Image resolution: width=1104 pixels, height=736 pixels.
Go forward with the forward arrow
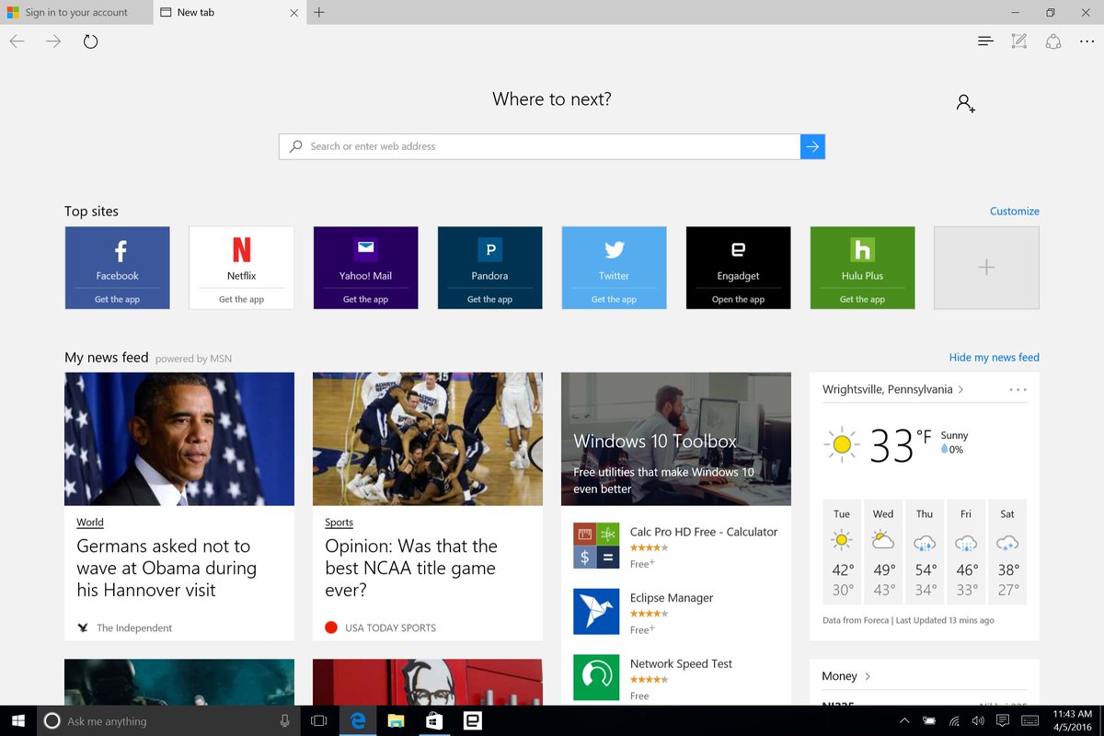pyautogui.click(x=53, y=41)
